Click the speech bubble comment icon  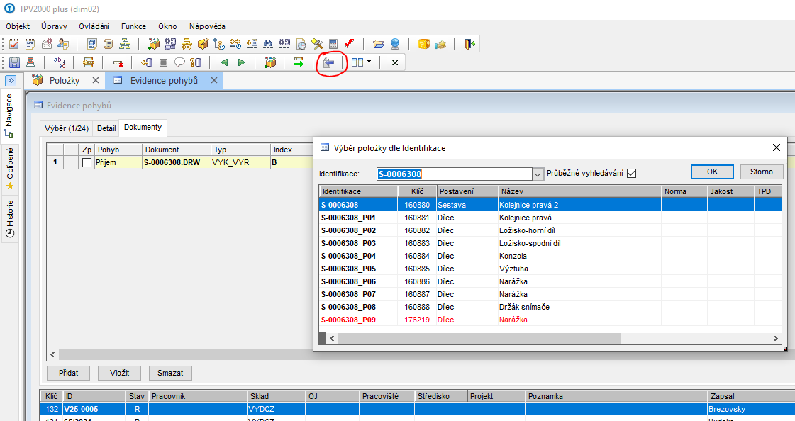click(179, 62)
